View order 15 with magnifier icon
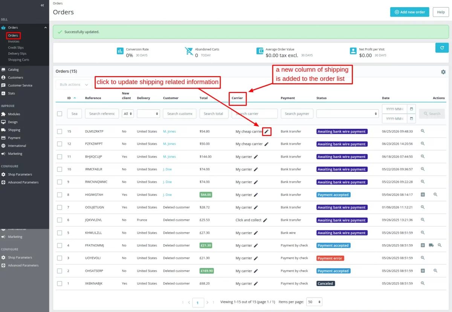 pos(423,131)
